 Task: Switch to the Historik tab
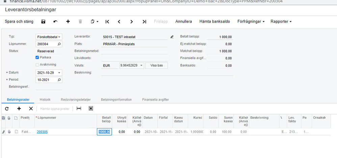[45, 100]
